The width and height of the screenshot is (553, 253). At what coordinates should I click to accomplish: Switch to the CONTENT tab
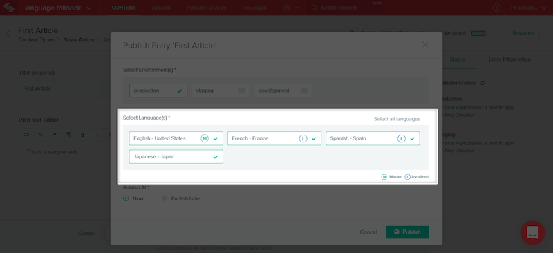[124, 8]
